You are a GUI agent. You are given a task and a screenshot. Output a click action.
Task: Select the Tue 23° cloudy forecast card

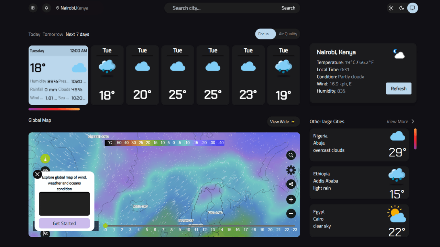(248, 75)
